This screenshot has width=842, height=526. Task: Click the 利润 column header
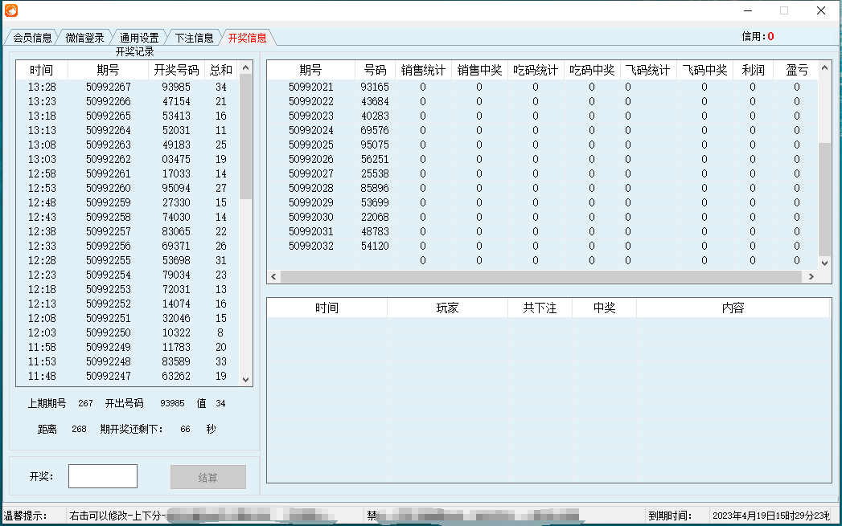click(752, 69)
